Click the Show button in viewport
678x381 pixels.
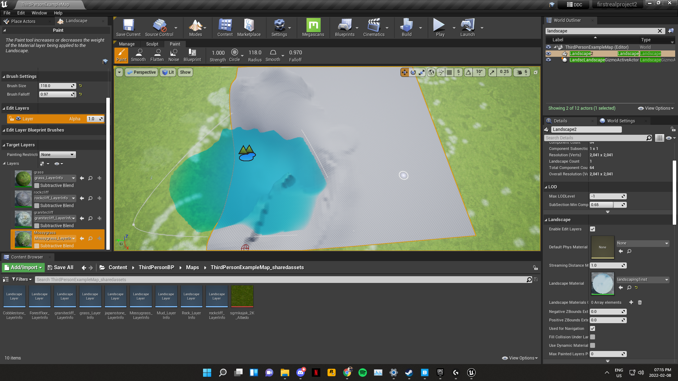click(185, 72)
